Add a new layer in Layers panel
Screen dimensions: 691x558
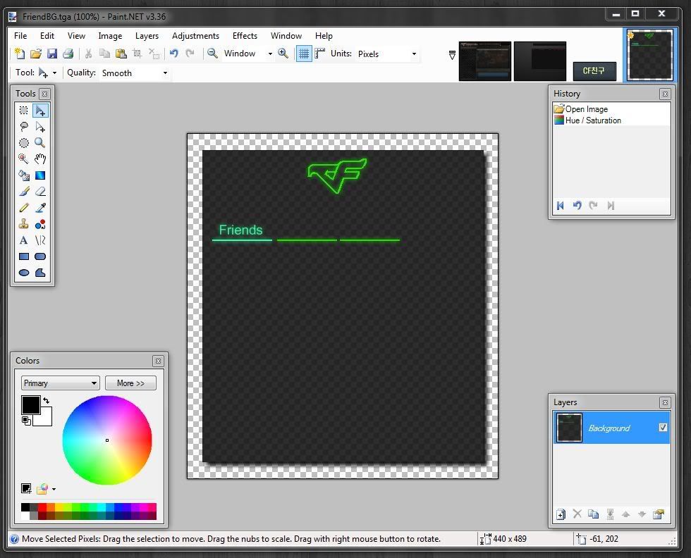(x=561, y=514)
